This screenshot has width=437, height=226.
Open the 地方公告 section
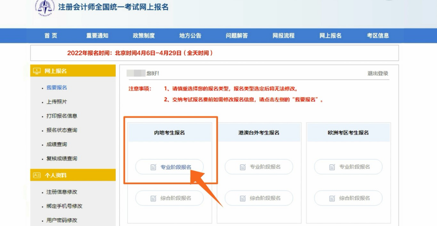point(189,35)
